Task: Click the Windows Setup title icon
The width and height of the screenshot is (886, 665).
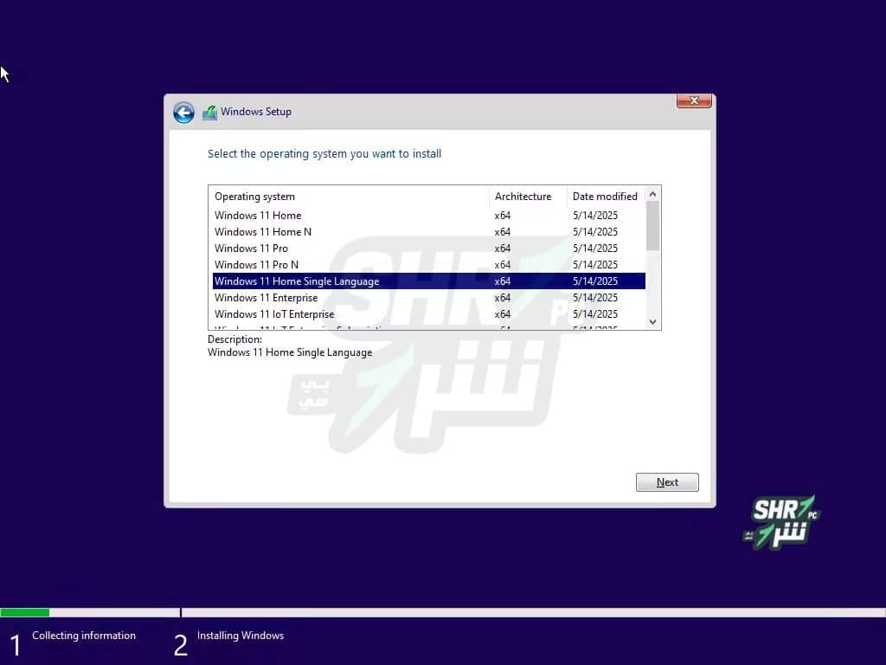Action: click(x=209, y=113)
